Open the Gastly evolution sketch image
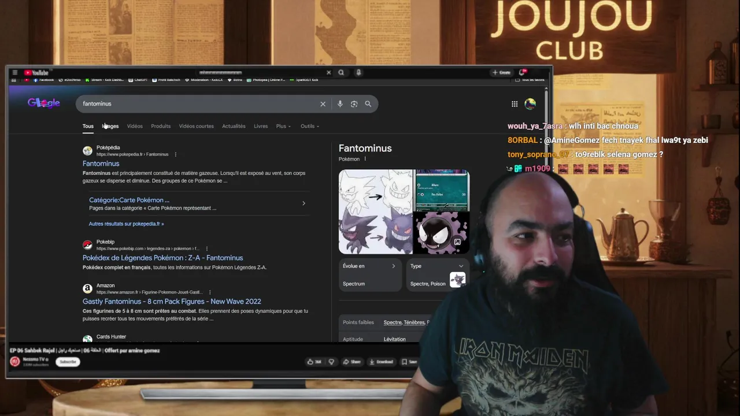This screenshot has width=740, height=416. 376,211
